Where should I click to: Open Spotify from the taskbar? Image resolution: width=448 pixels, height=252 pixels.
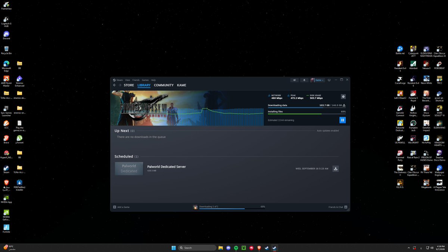coord(236,248)
